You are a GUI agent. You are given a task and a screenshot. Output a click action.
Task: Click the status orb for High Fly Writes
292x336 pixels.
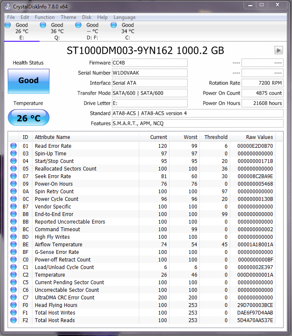coord(13,237)
